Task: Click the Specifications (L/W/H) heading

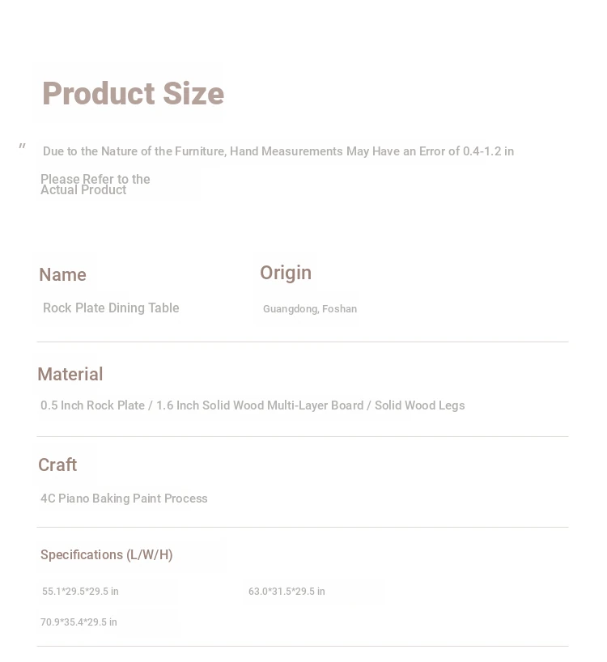Action: point(106,554)
